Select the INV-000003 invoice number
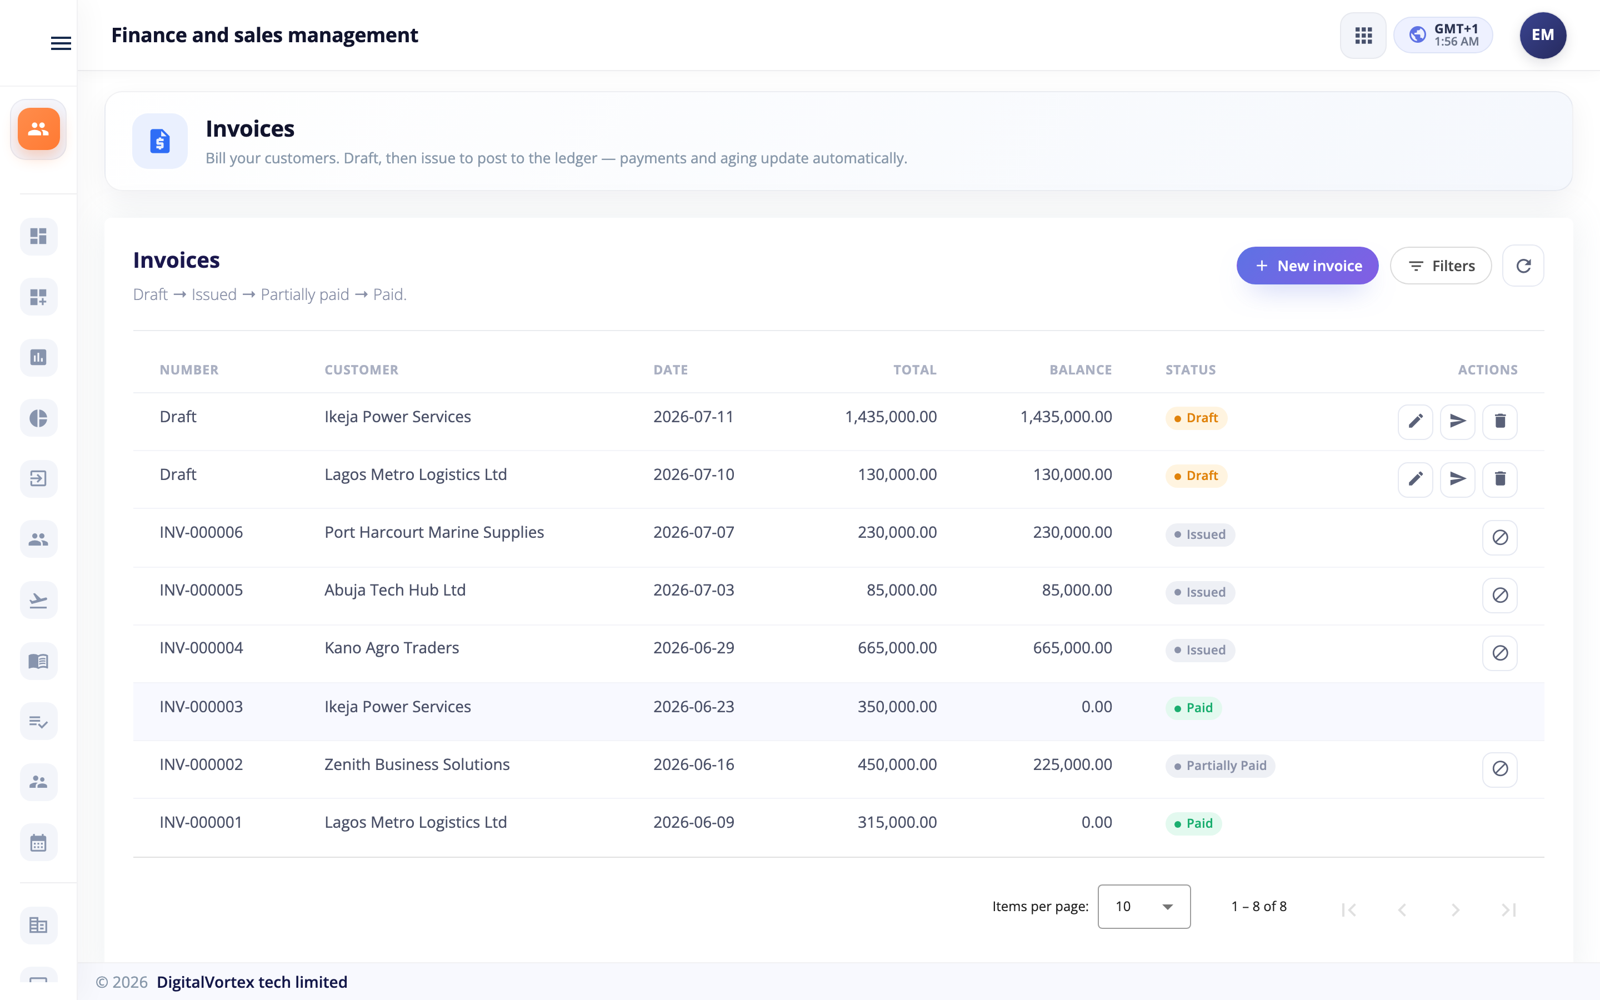The width and height of the screenshot is (1600, 1000). pos(201,707)
